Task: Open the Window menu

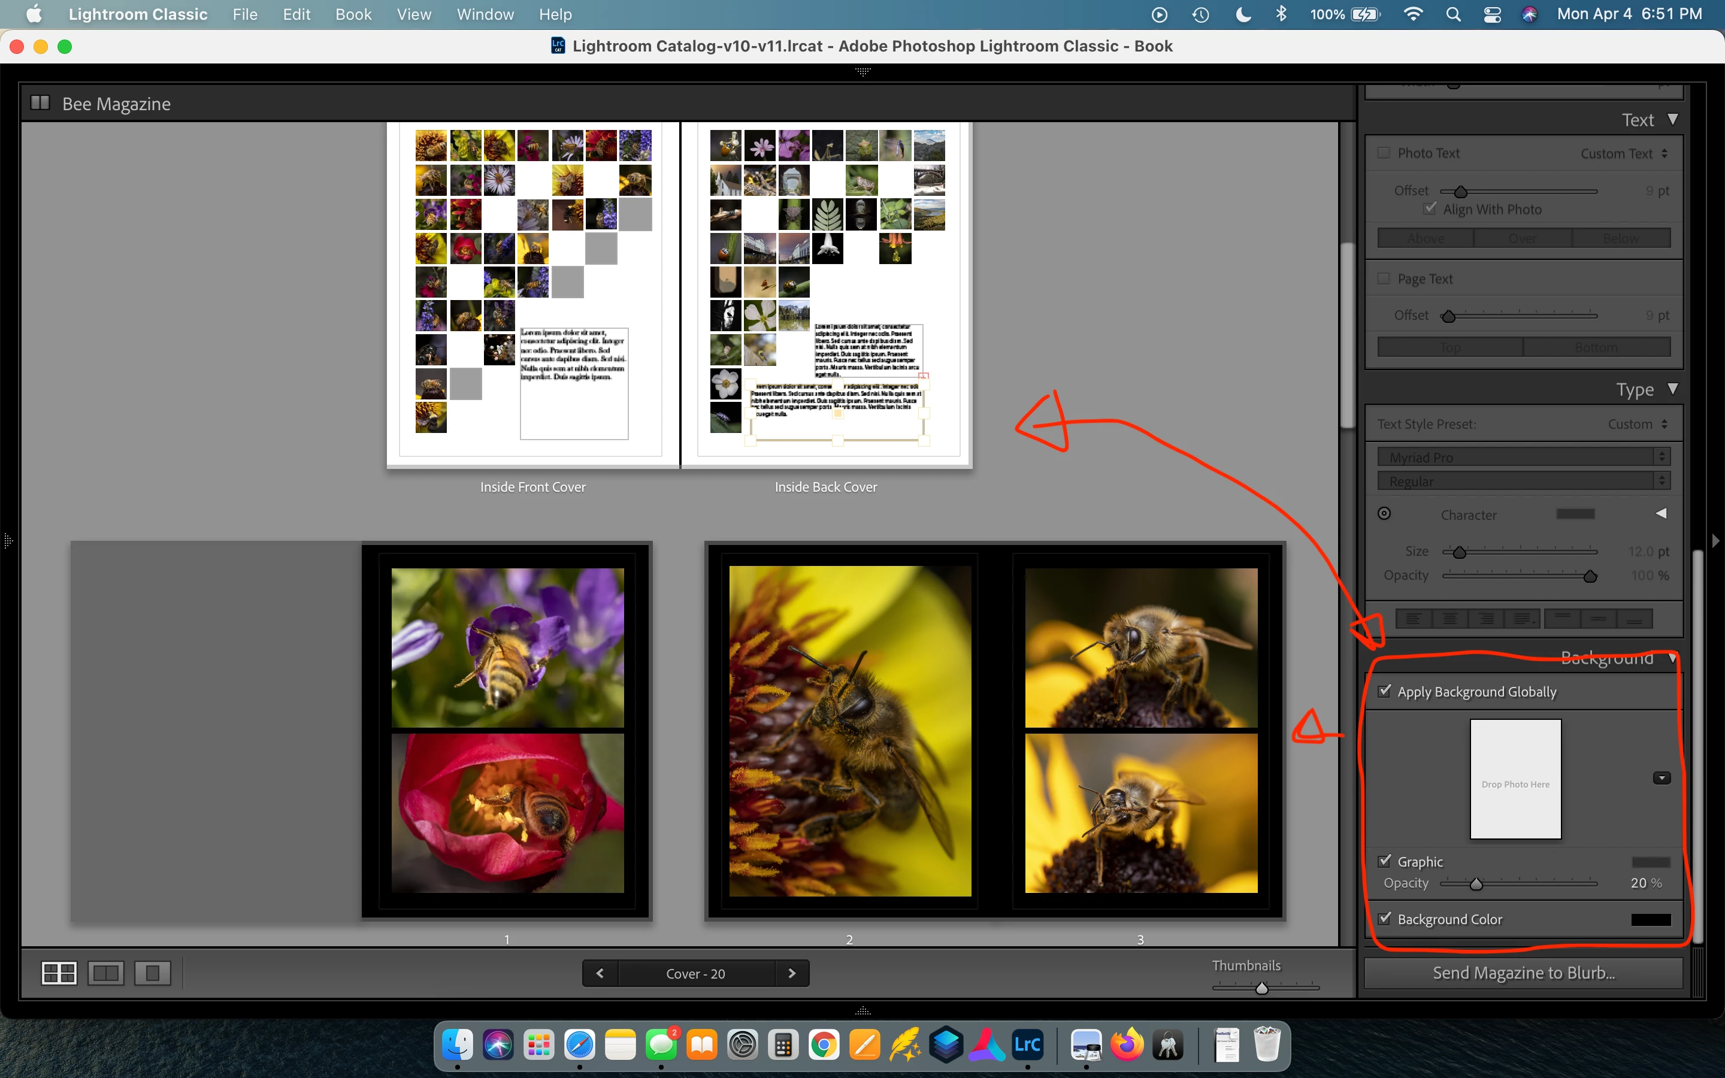Action: [485, 14]
